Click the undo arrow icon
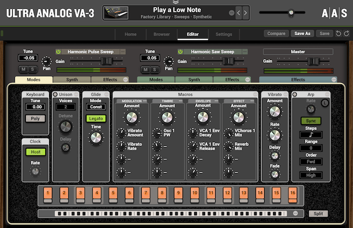This screenshot has width=353, height=228. (x=338, y=34)
